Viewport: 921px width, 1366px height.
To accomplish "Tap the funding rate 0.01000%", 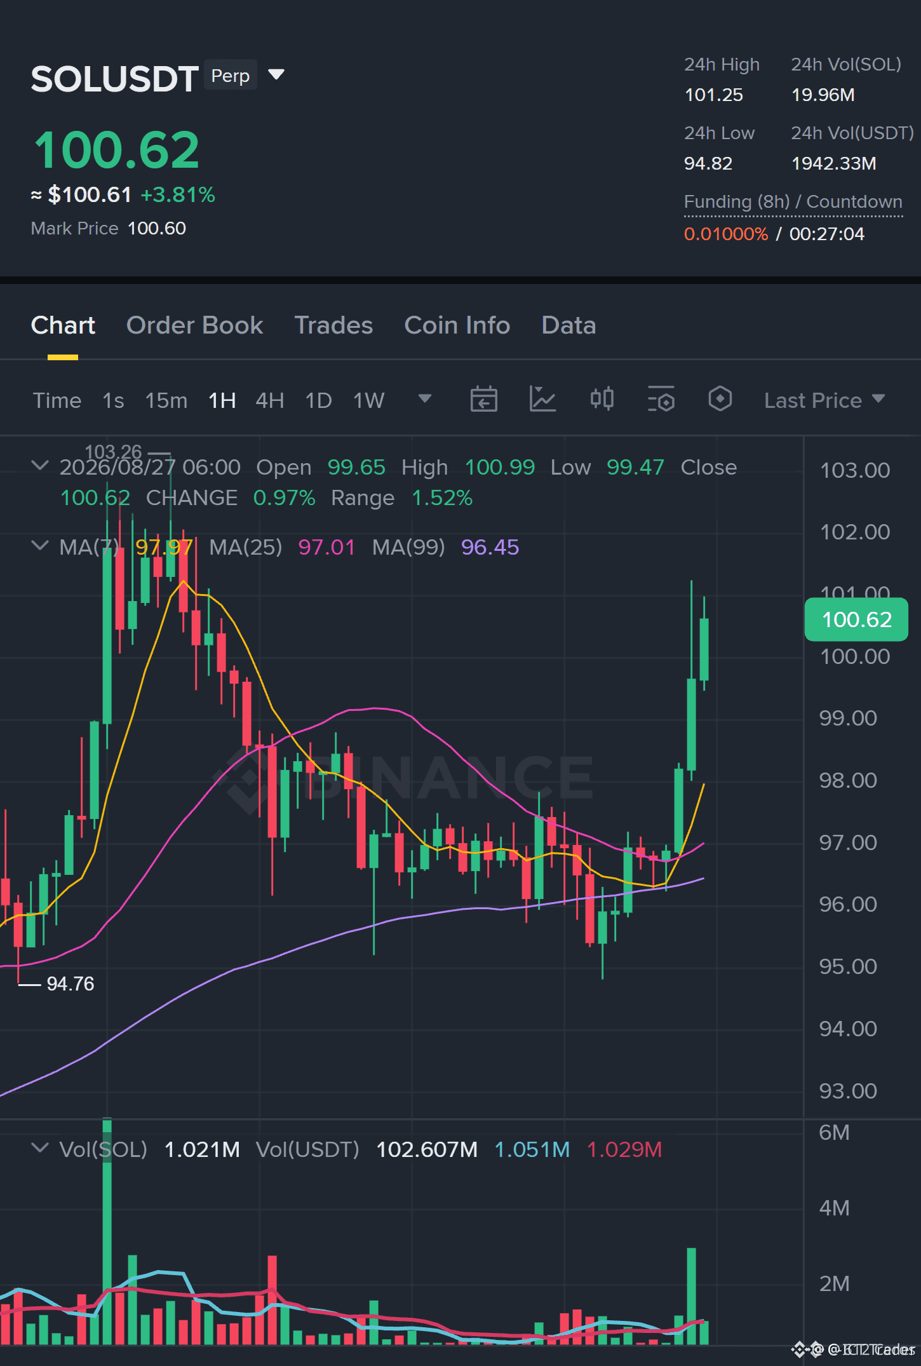I will [x=726, y=234].
